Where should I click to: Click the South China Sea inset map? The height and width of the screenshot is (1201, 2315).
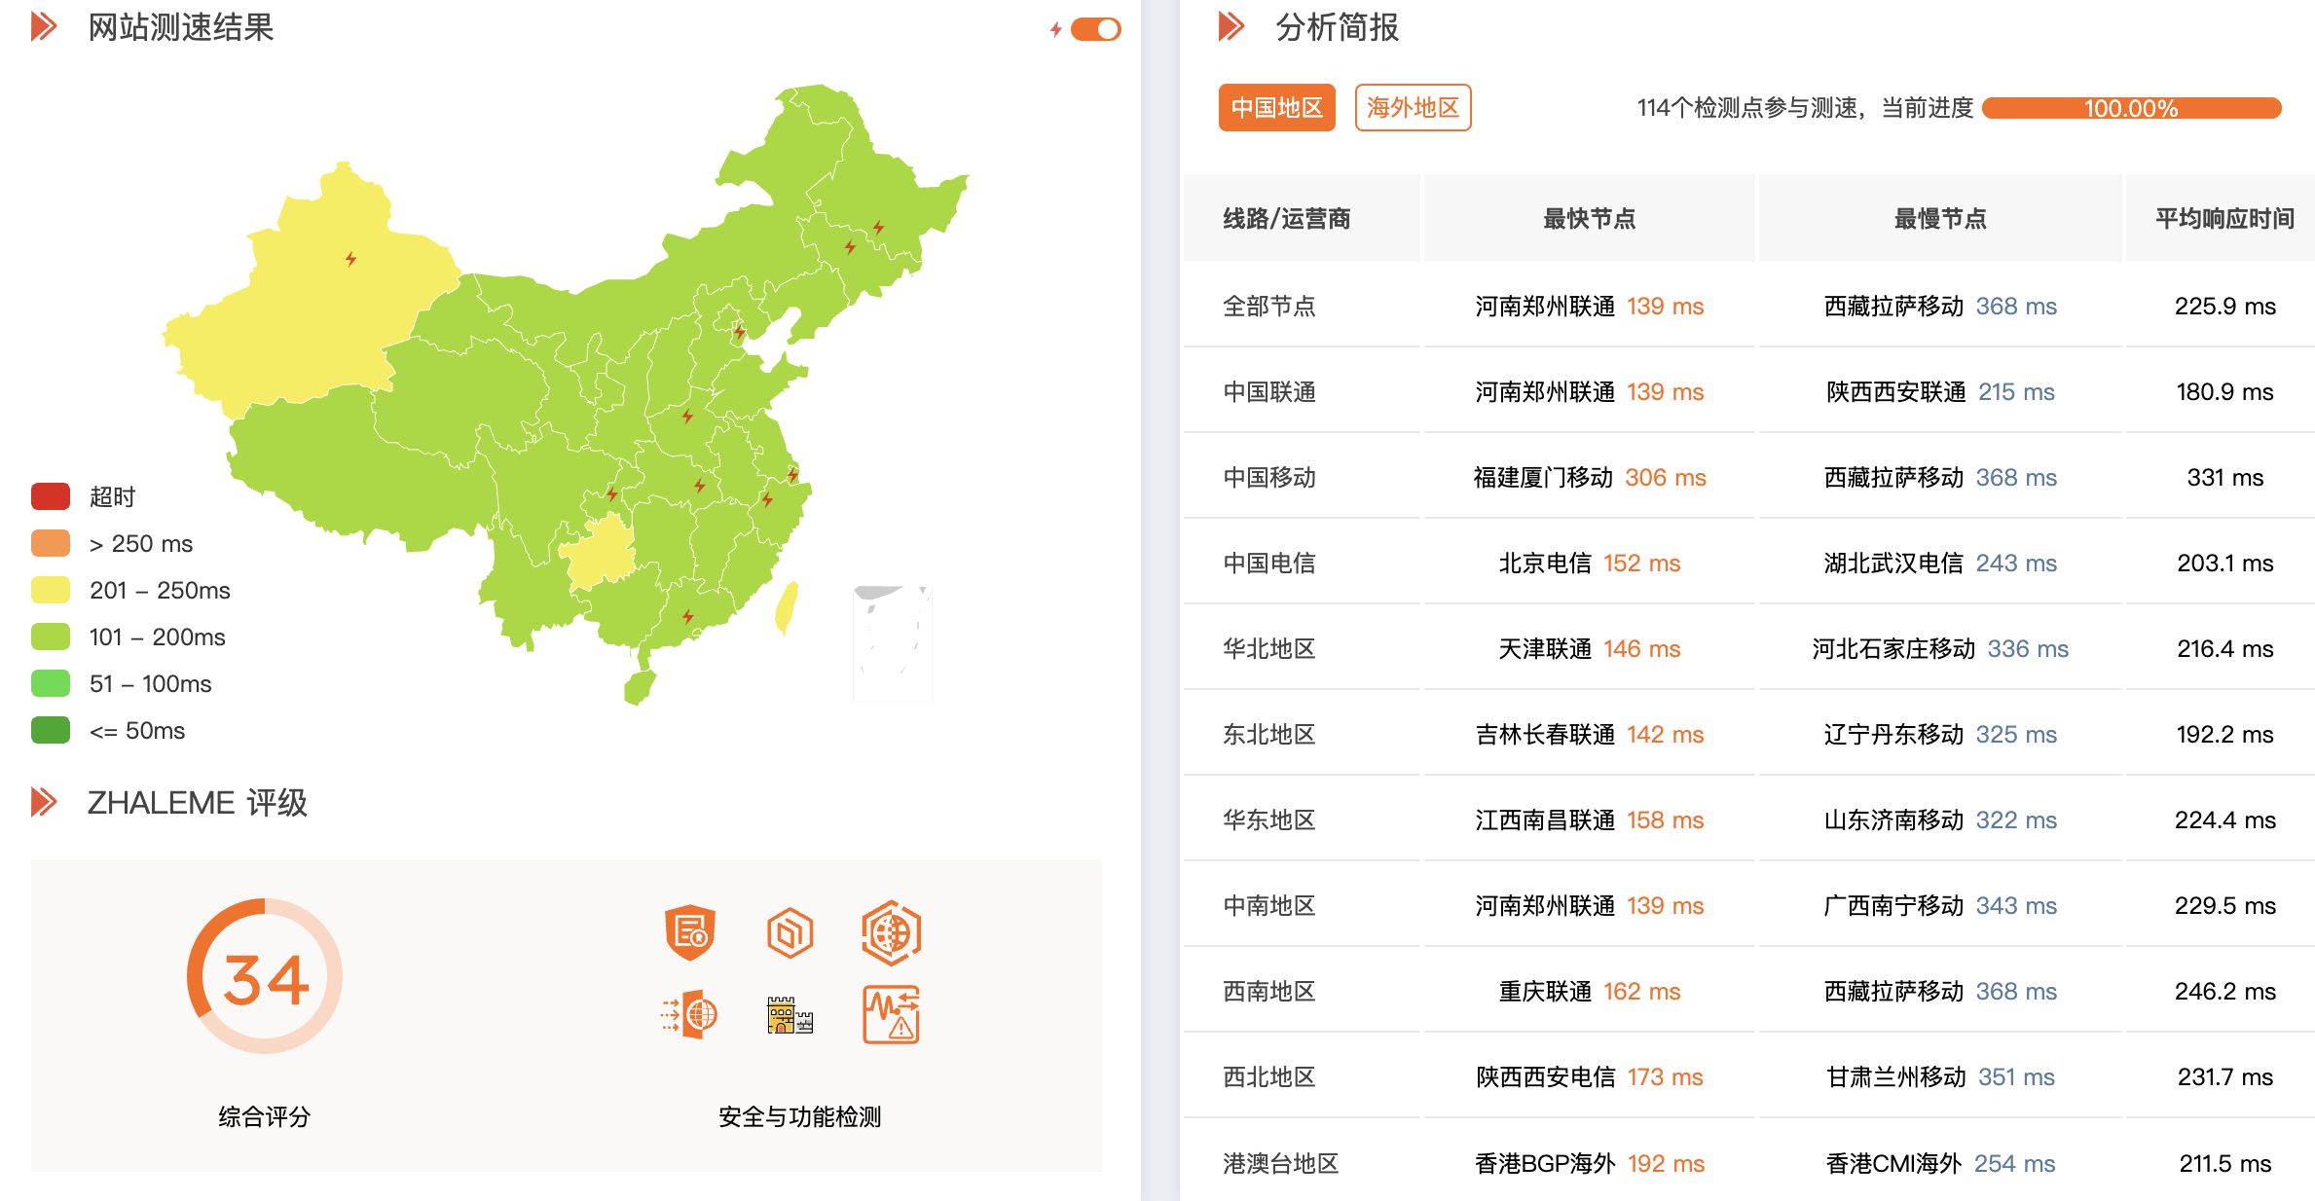pyautogui.click(x=892, y=642)
